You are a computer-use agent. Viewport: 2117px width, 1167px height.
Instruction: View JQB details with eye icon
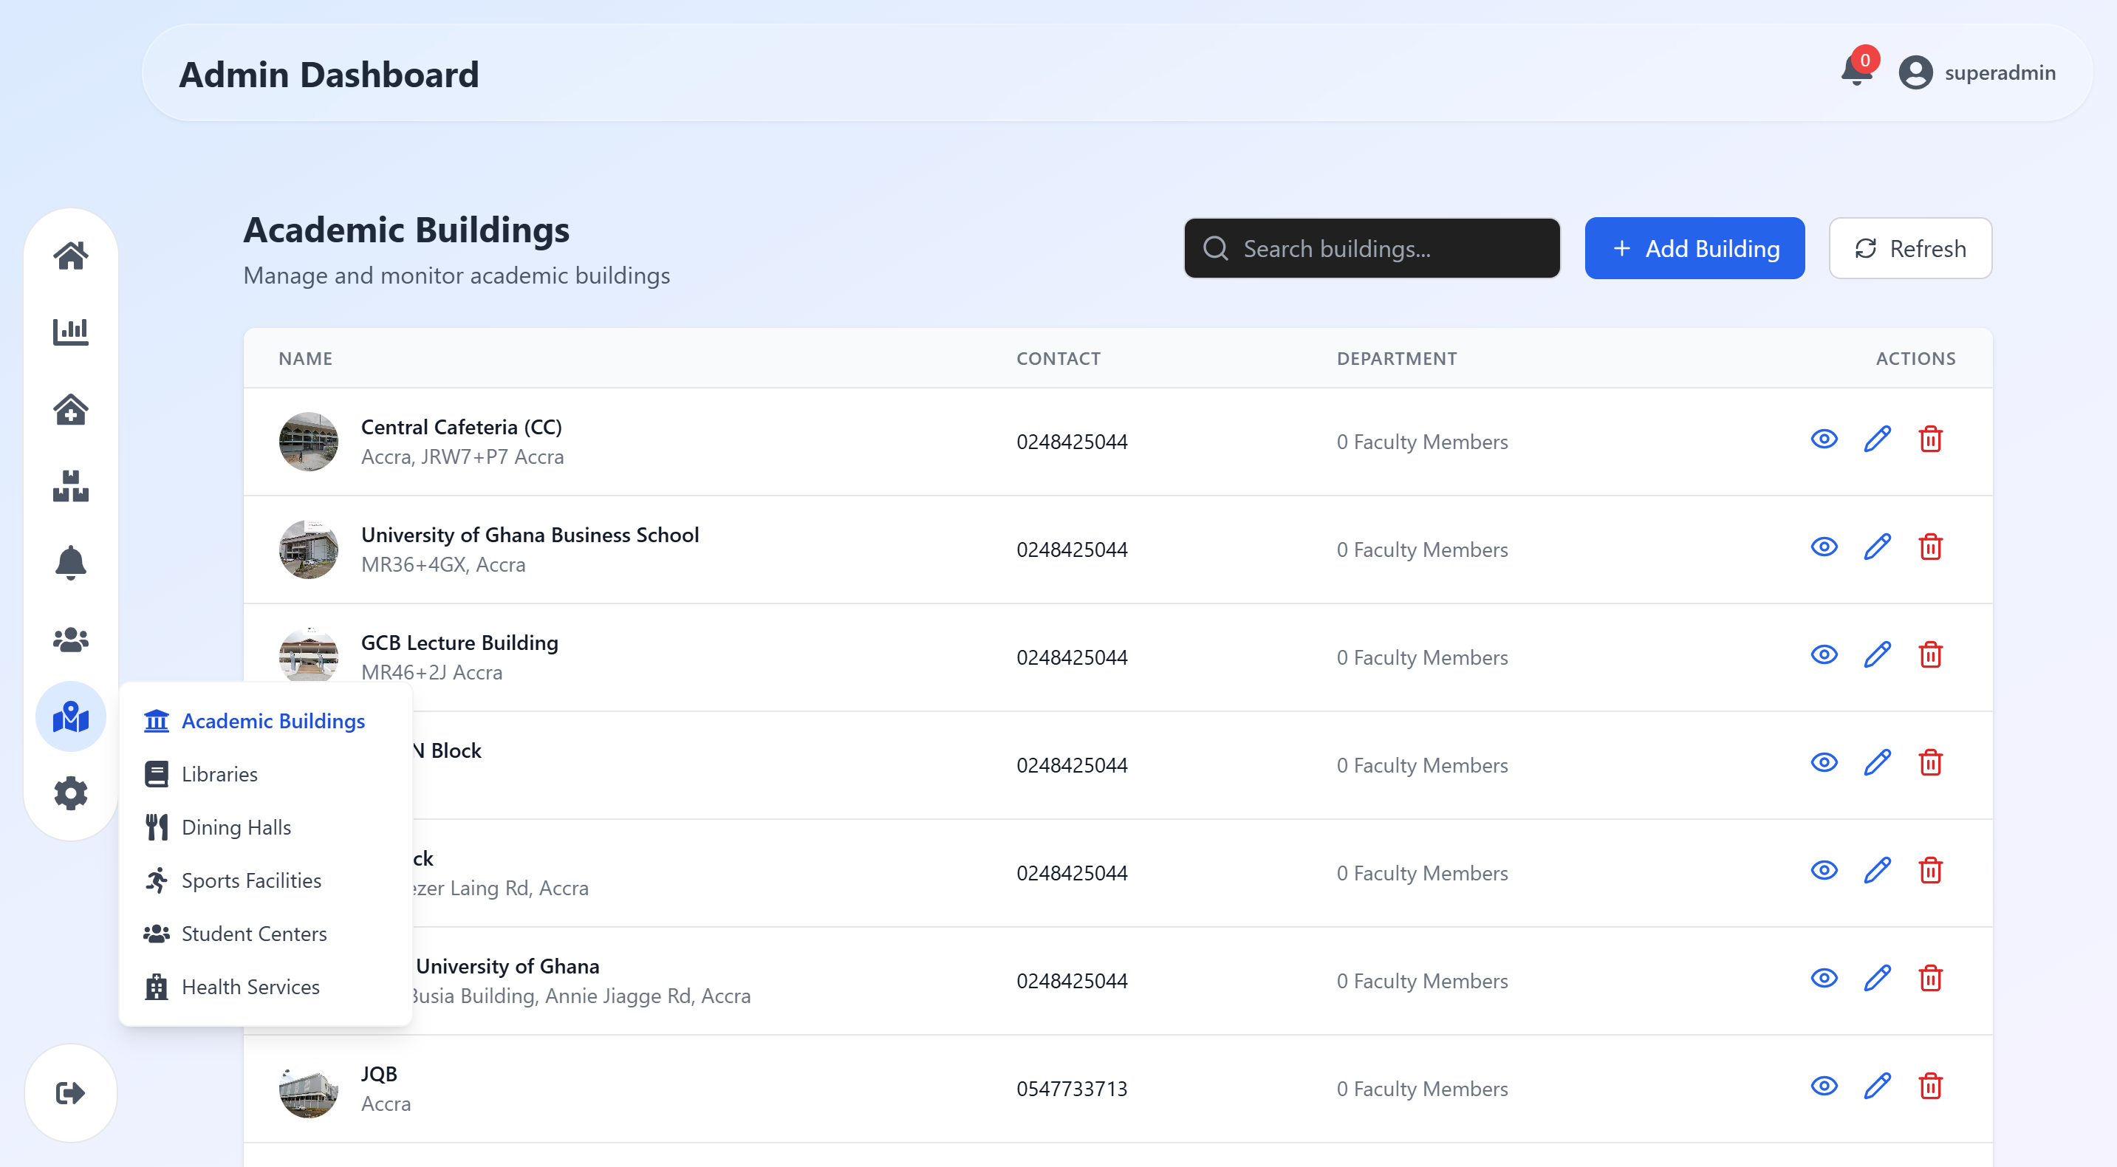coord(1824,1086)
